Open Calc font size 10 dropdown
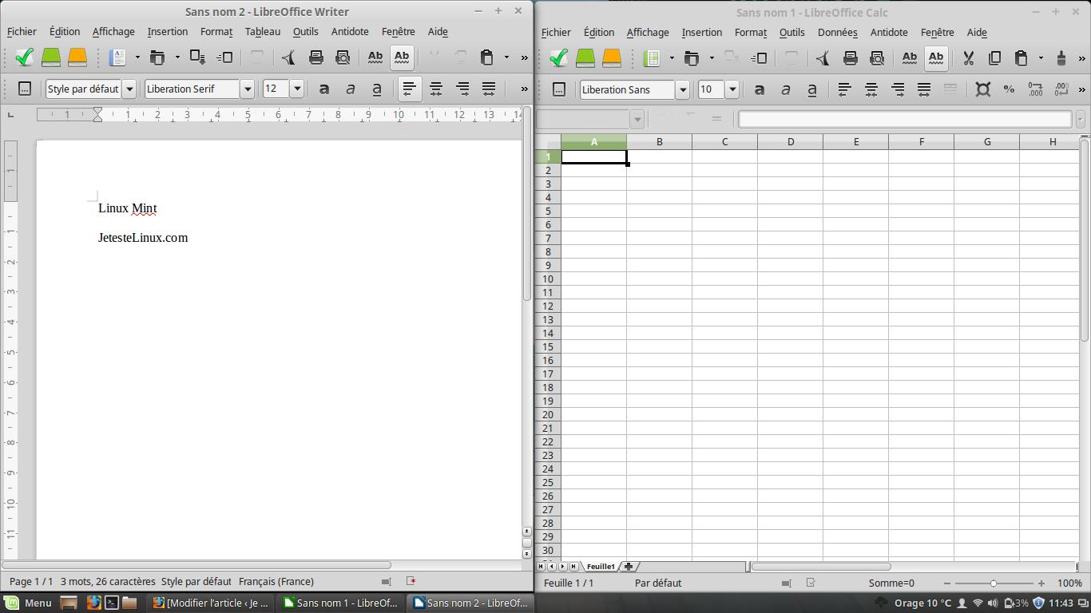Viewport: 1091px width, 613px height. (732, 89)
